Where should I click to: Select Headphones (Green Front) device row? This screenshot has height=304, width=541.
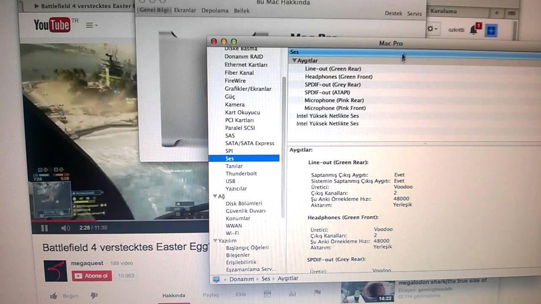click(339, 77)
